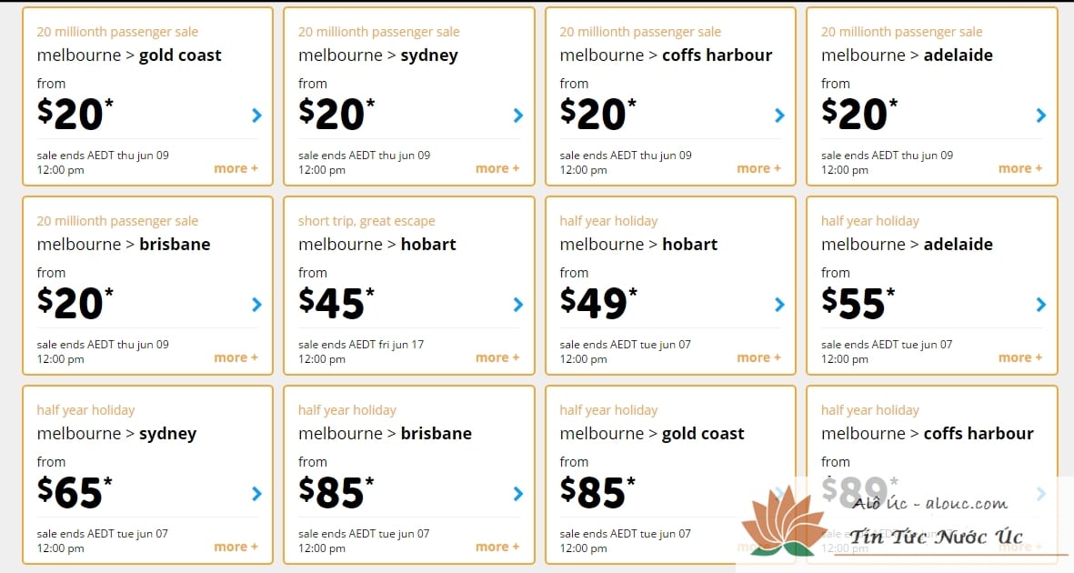Expand 'more +' on short trip Hobart $45 card

(x=497, y=357)
